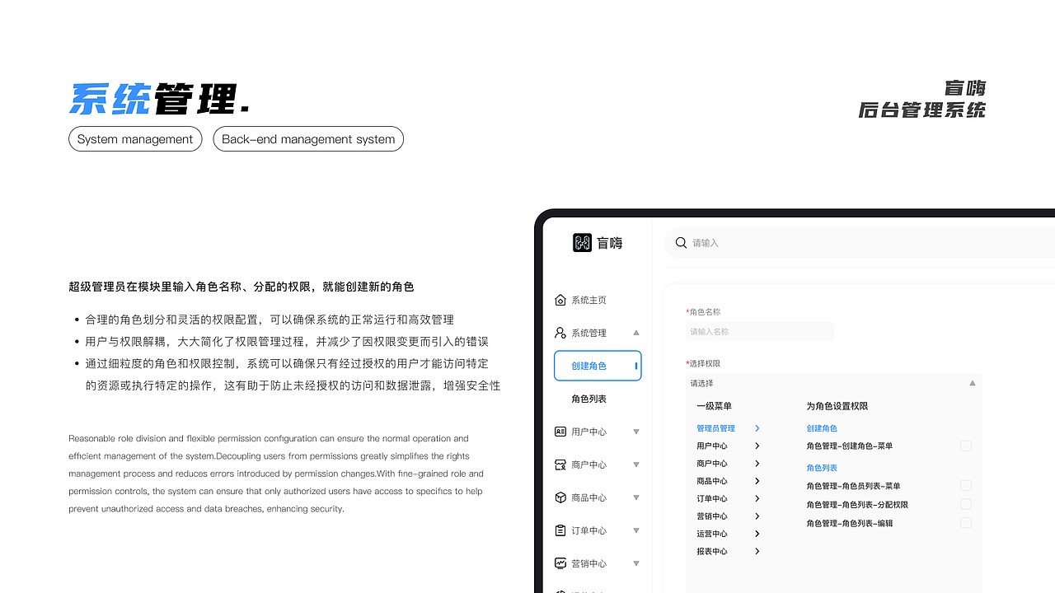This screenshot has width=1055, height=593.
Task: Check 角色管理-角色员列表-菜单 permission
Action: pos(966,485)
